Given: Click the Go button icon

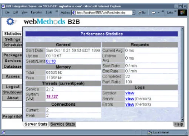Looking at the screenshot, I should point(140,13).
